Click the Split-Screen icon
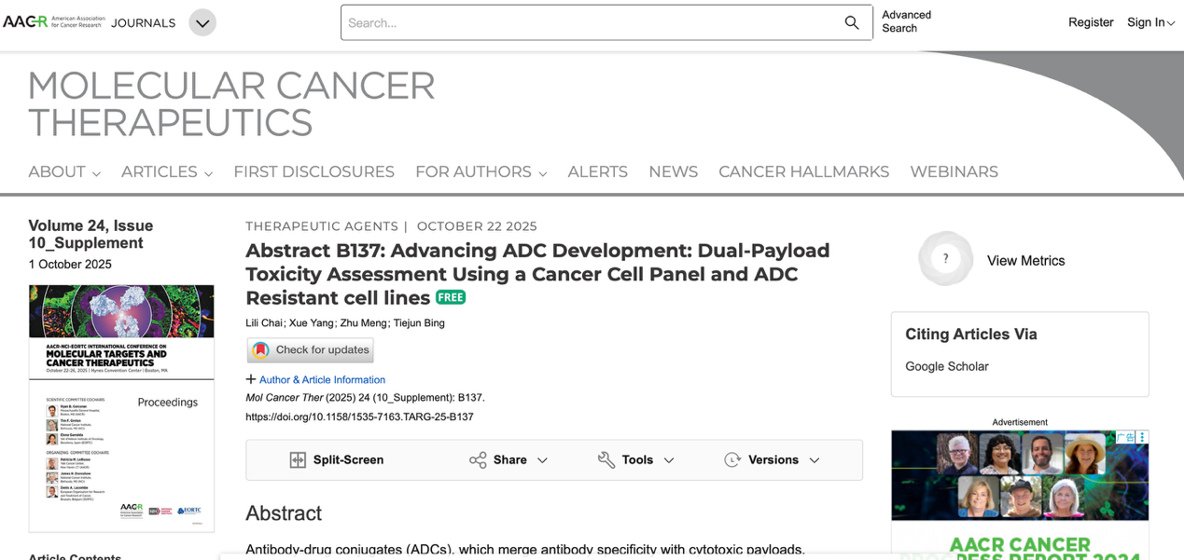This screenshot has height=560, width=1184. click(298, 460)
